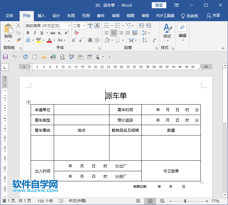This screenshot has width=228, height=205.
Task: Cut selection with scissors icon
Action: pos(18,26)
